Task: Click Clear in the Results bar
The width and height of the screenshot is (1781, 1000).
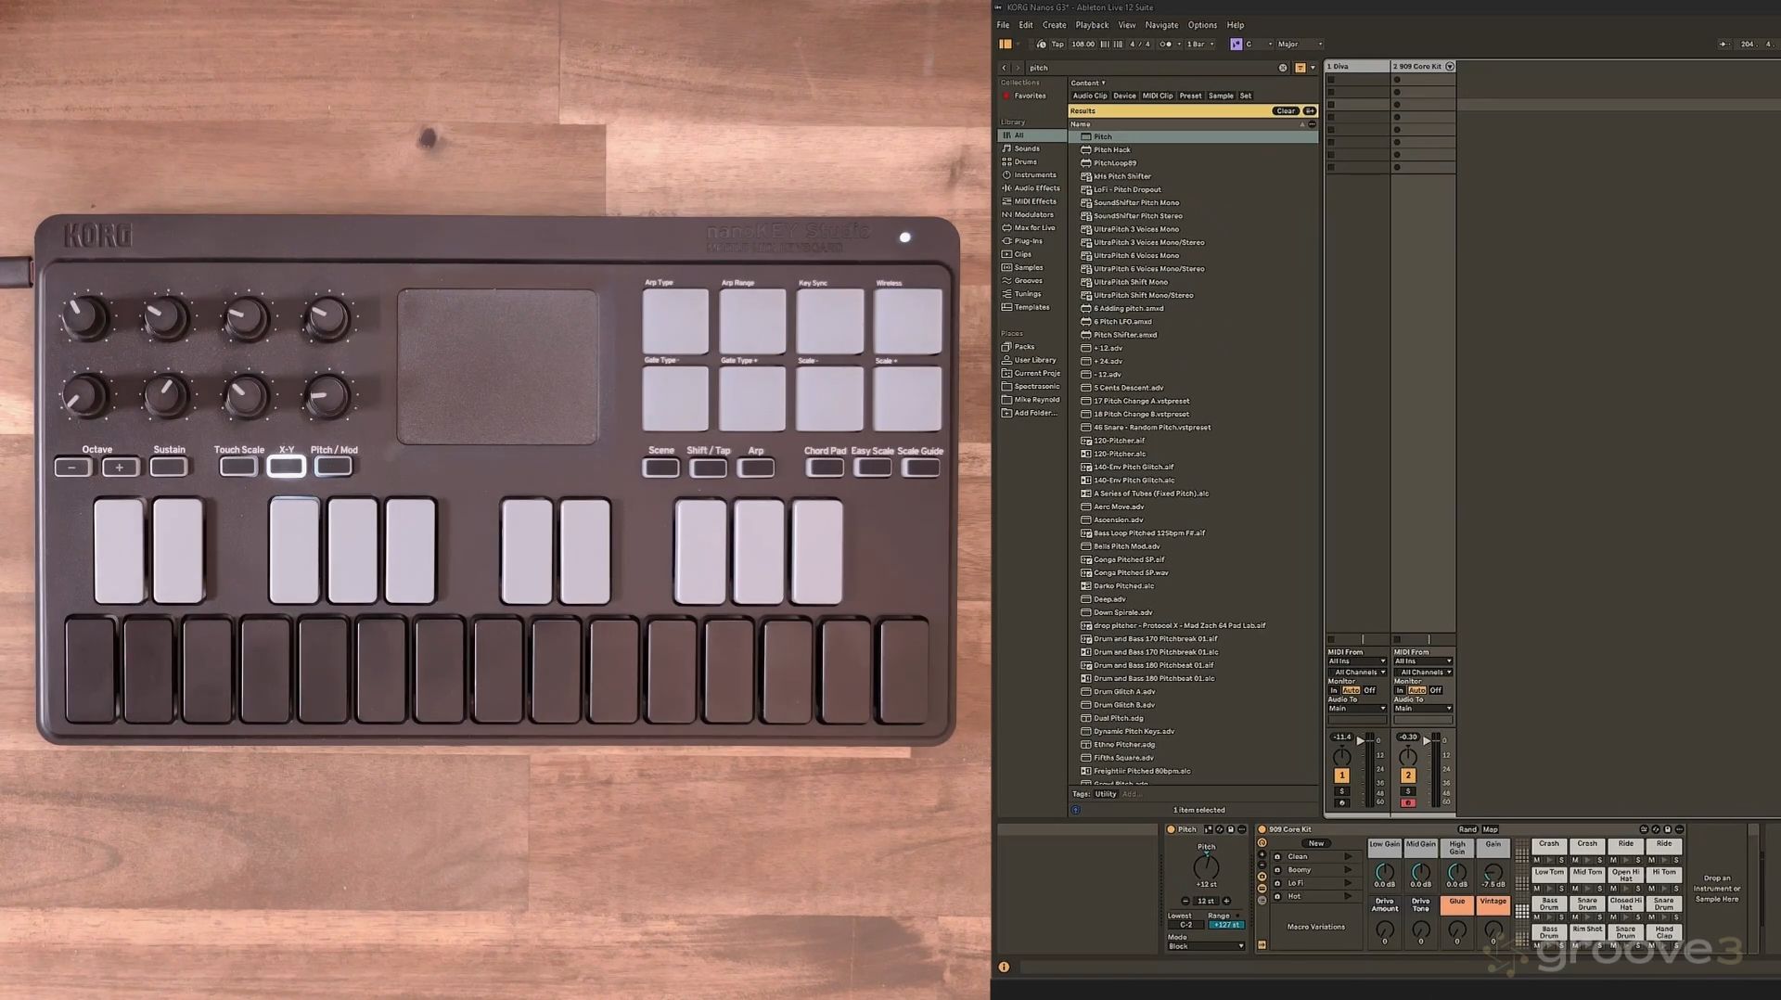Action: coord(1285,111)
